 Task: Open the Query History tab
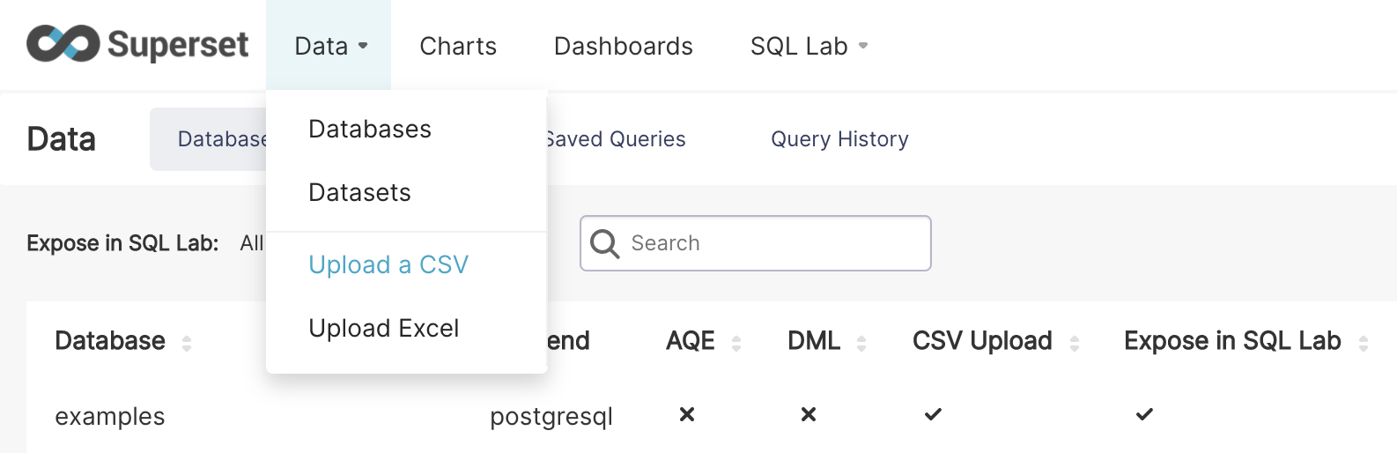[839, 139]
